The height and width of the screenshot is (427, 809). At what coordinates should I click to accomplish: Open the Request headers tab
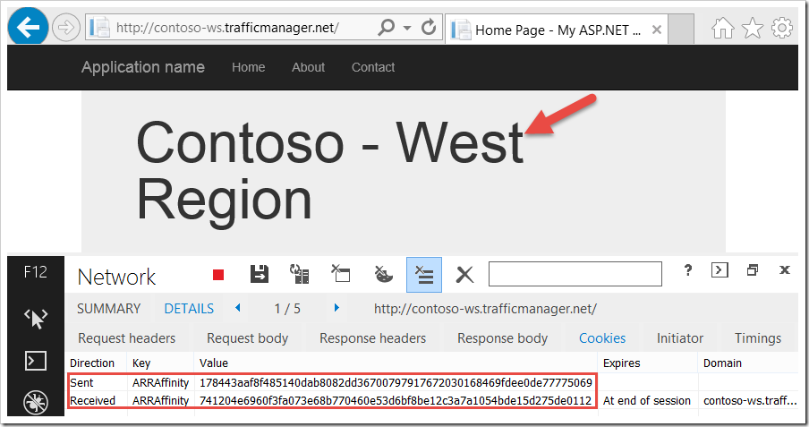127,338
